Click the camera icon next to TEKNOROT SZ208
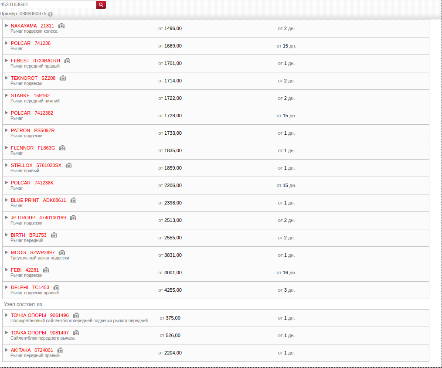 [x=63, y=78]
